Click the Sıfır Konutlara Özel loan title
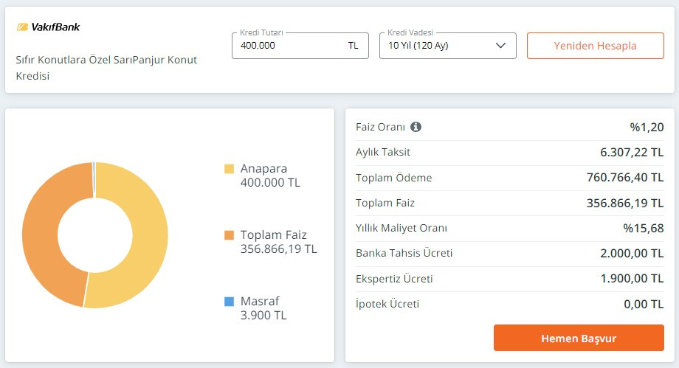The image size is (679, 368). [107, 67]
